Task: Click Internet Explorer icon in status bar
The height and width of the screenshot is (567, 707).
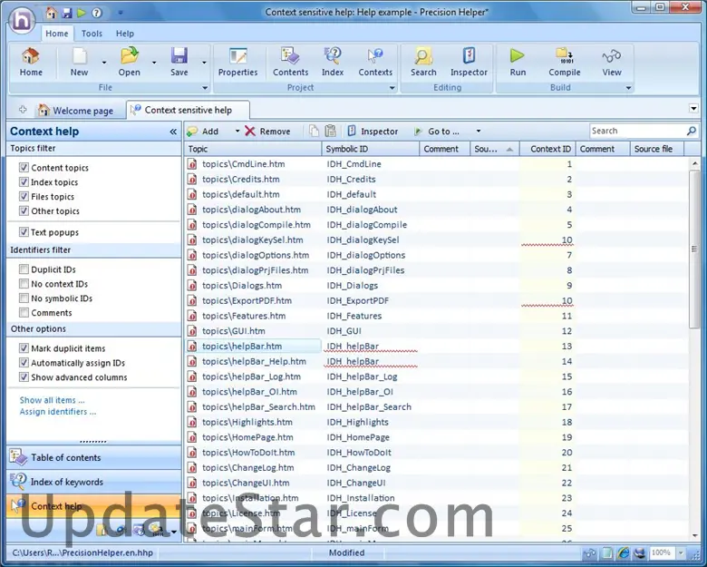Action: pos(624,552)
